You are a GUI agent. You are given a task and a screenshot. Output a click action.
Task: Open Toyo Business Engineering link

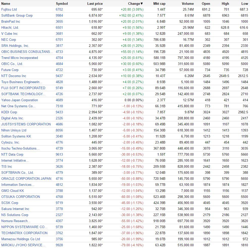22,82
